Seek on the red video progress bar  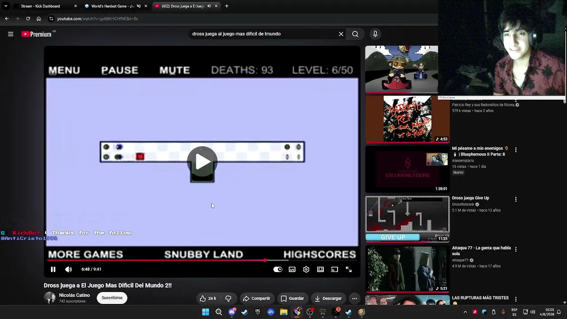click(x=202, y=261)
